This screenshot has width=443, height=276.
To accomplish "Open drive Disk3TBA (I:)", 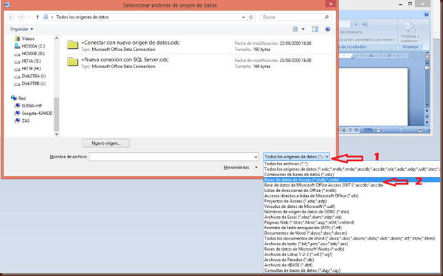I will (x=30, y=76).
